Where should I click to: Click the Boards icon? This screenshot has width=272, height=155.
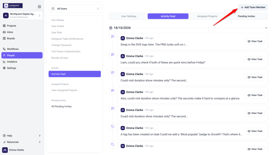[4, 38]
